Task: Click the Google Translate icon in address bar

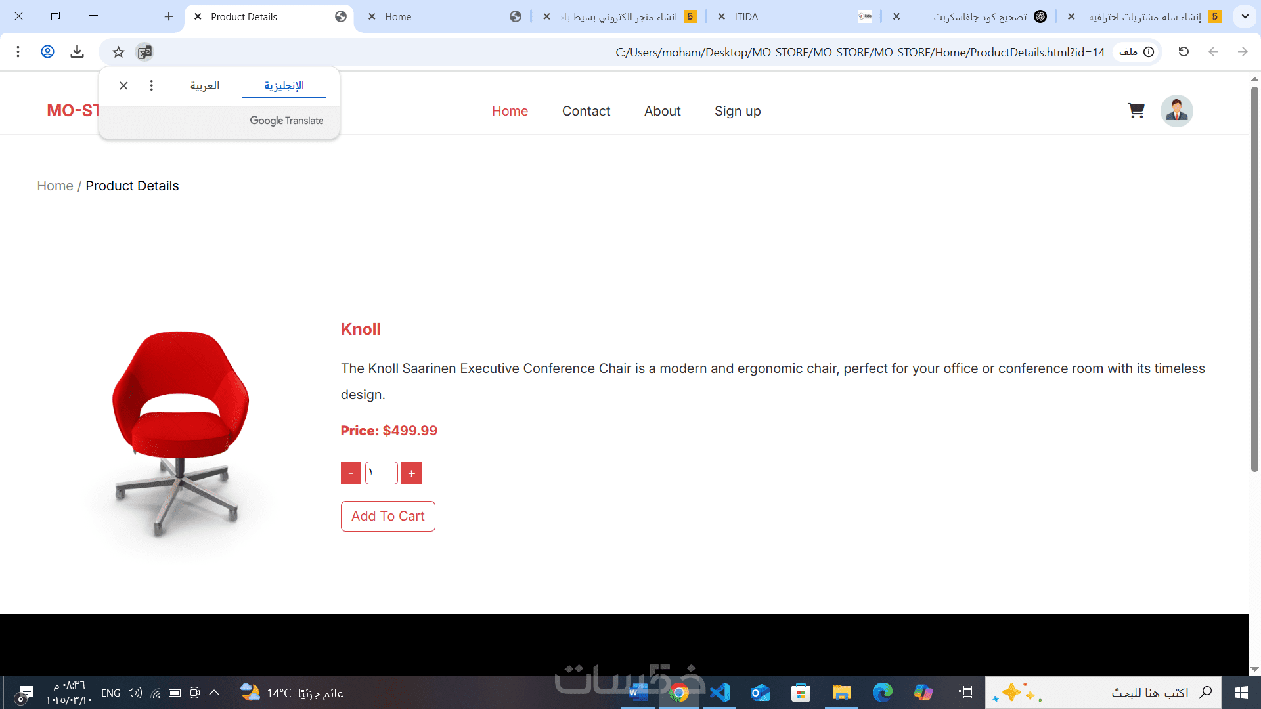Action: [144, 52]
